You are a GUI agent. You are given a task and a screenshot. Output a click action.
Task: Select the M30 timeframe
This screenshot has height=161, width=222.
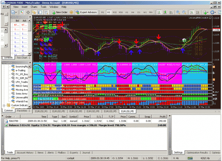121,12
